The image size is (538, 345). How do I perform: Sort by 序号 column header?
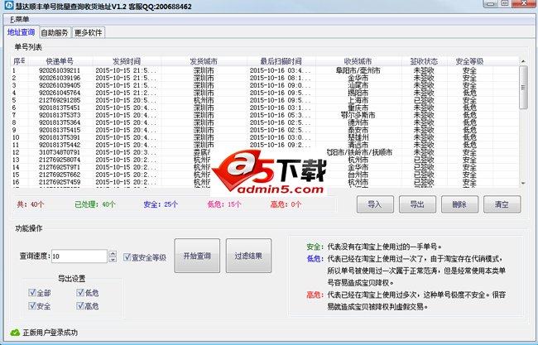coord(19,61)
